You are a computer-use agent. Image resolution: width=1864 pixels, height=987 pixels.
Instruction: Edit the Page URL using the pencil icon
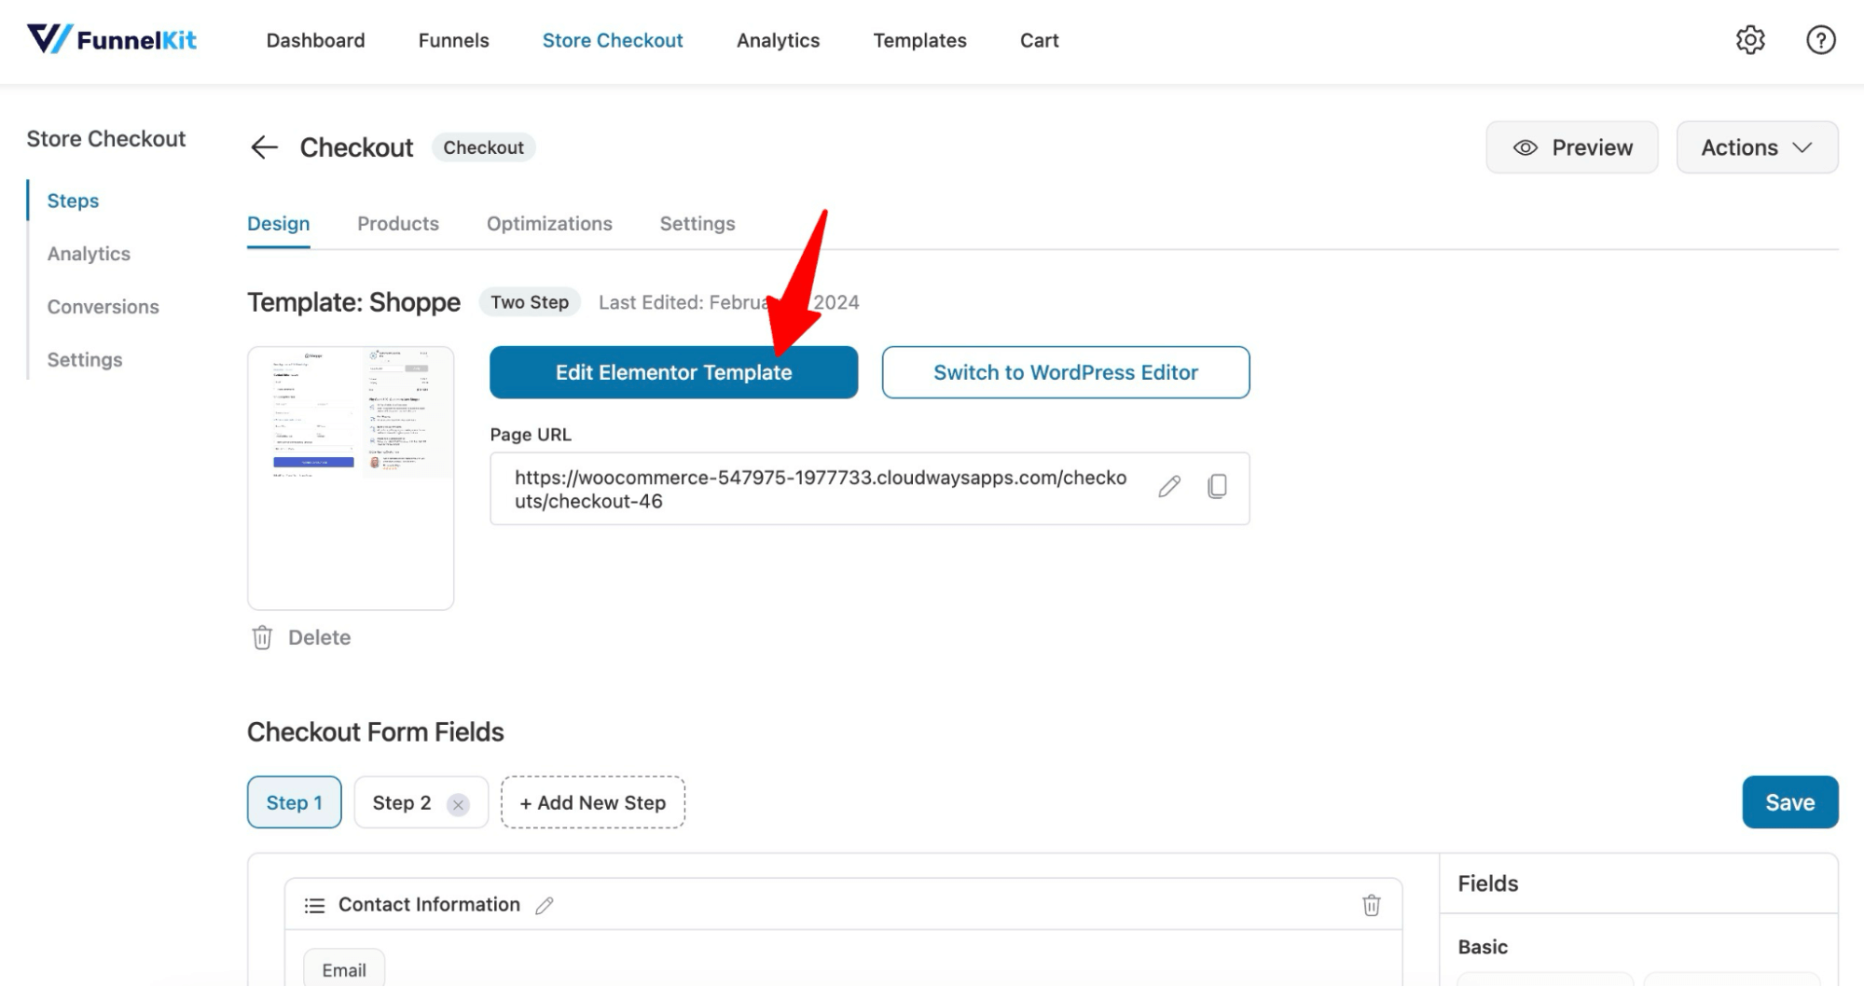(x=1168, y=487)
